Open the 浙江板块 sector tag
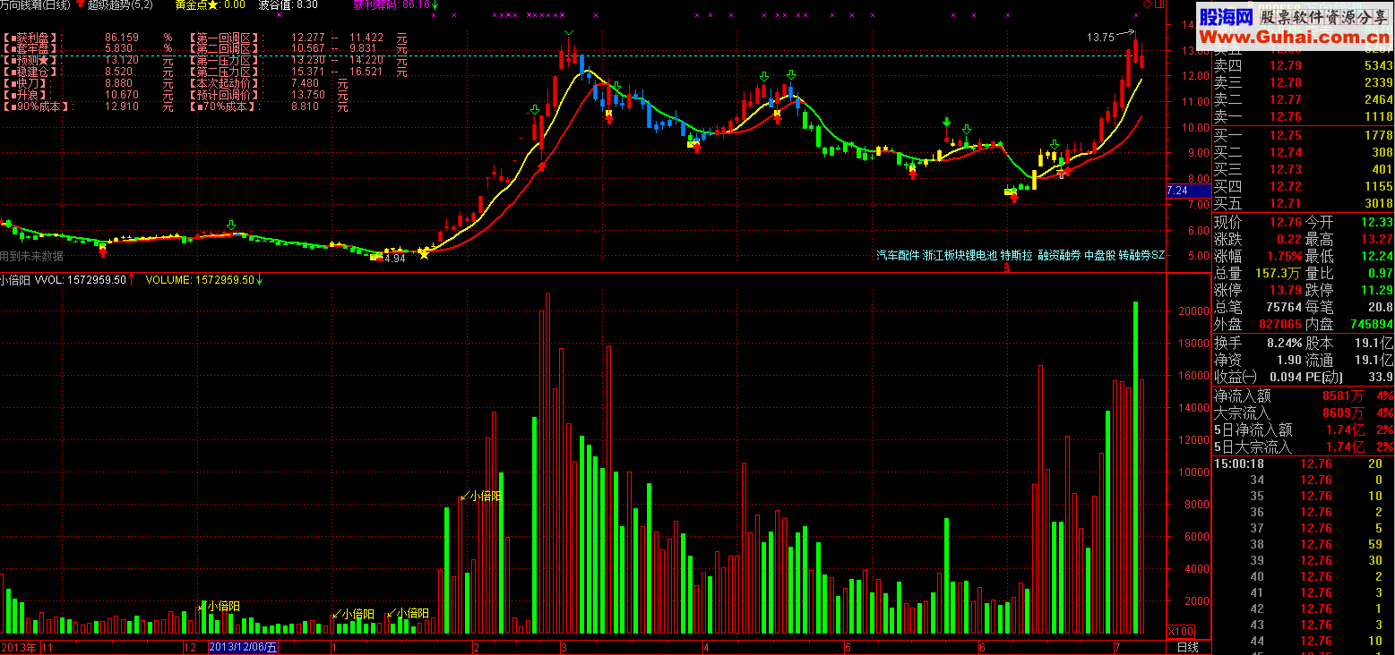 pyautogui.click(x=944, y=255)
